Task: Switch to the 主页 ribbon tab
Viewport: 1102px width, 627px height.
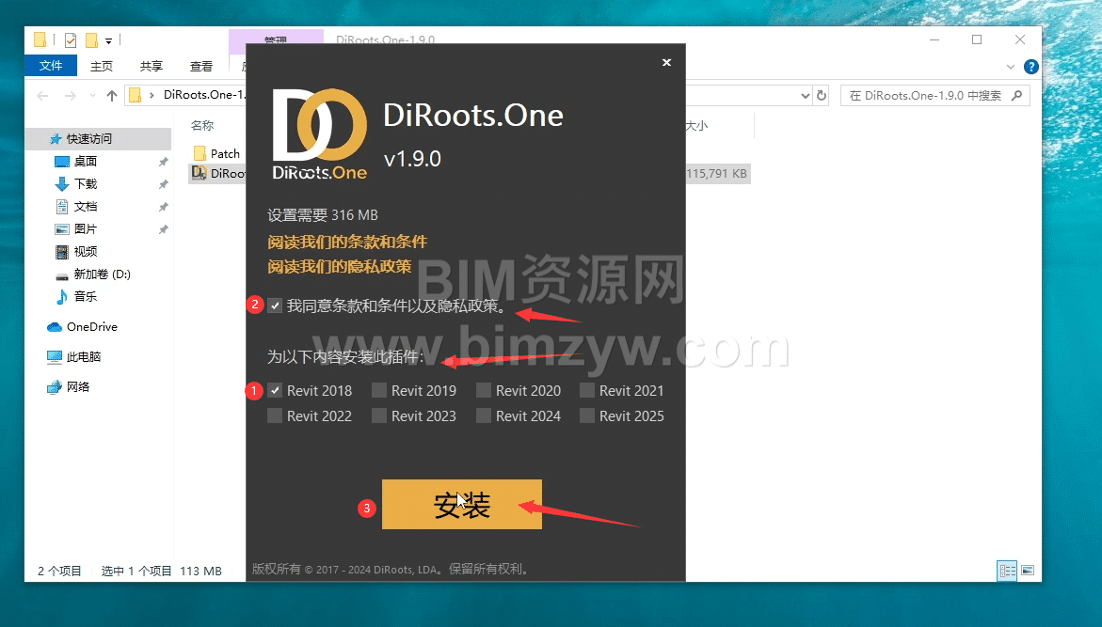Action: click(x=102, y=66)
